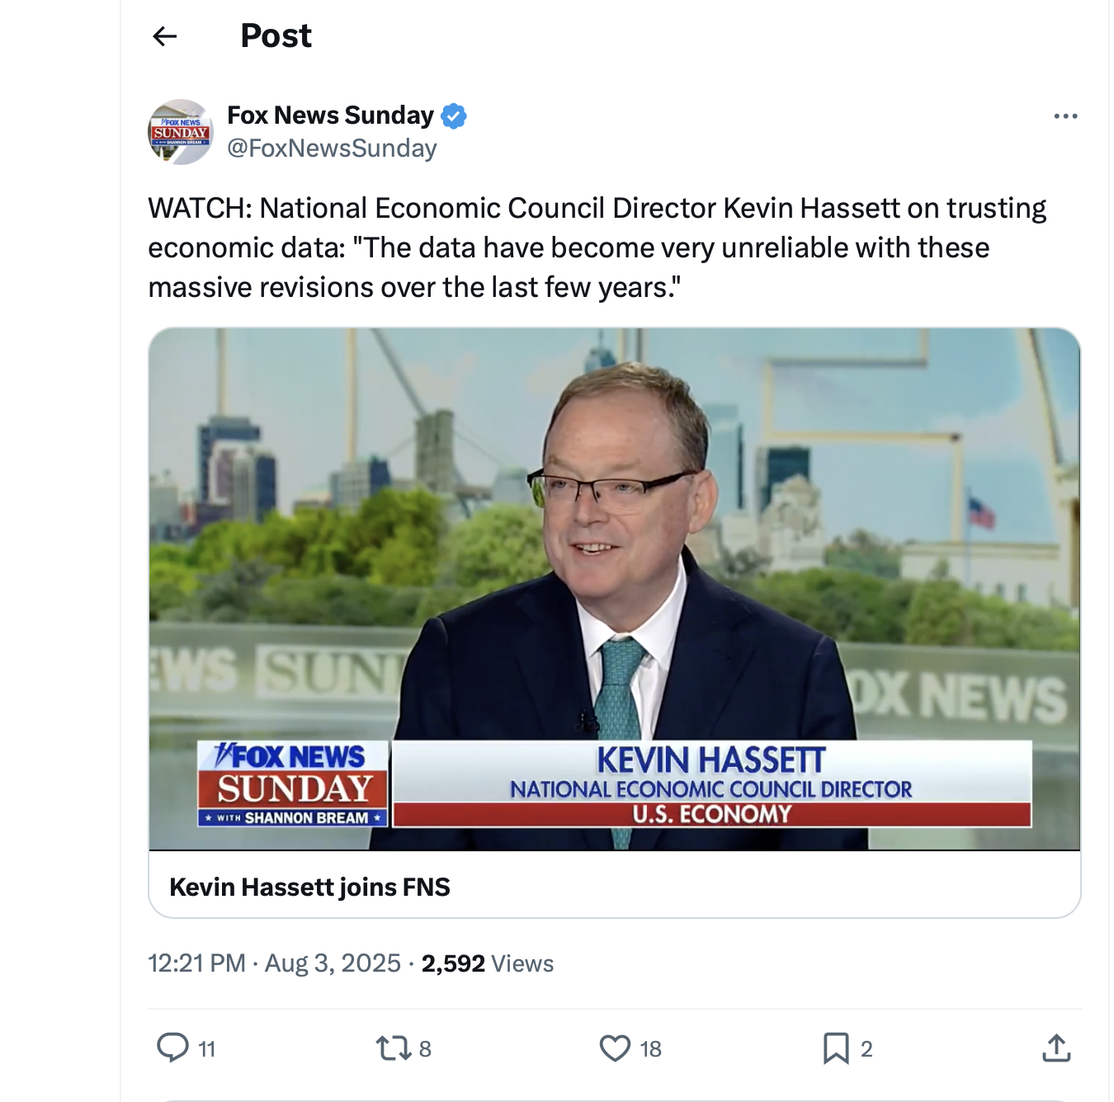1114x1102 pixels.
Task: Open the 11 replies count
Action: point(207,1049)
